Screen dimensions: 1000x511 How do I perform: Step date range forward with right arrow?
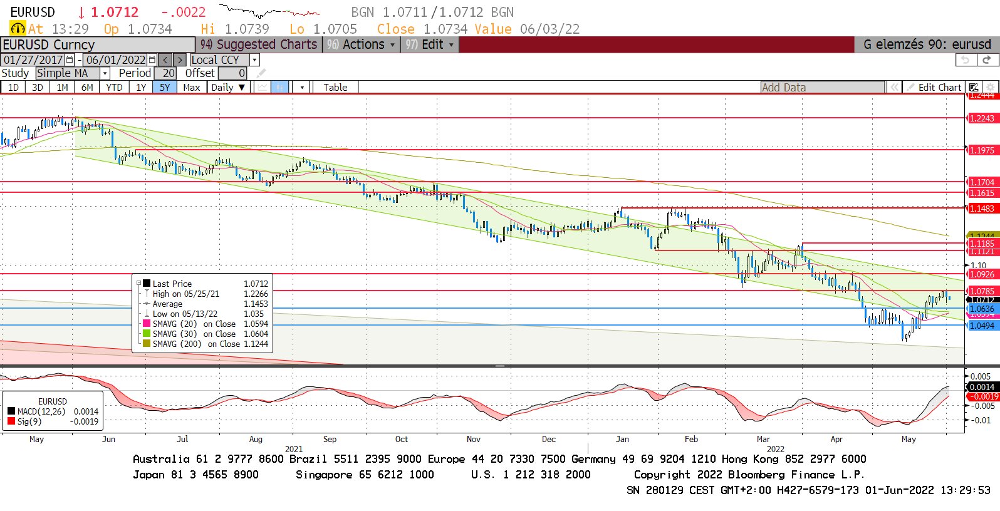click(x=179, y=60)
